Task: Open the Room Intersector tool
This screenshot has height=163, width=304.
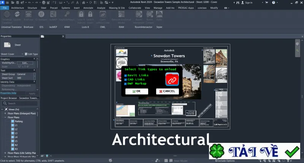Action: [x=139, y=17]
